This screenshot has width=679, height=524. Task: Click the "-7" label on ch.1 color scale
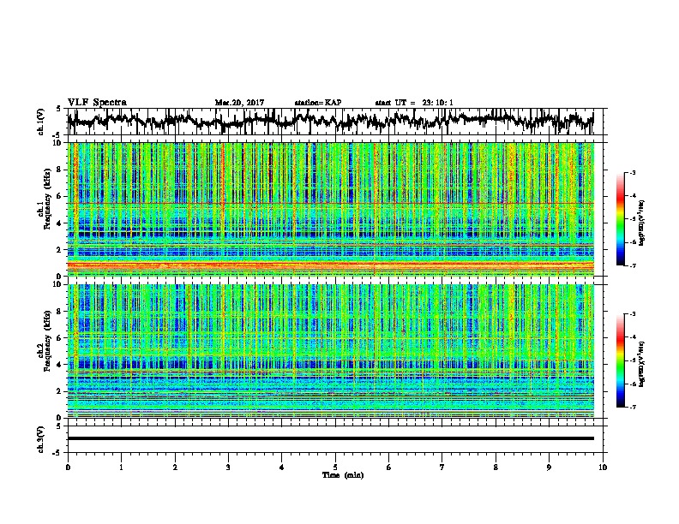point(633,265)
